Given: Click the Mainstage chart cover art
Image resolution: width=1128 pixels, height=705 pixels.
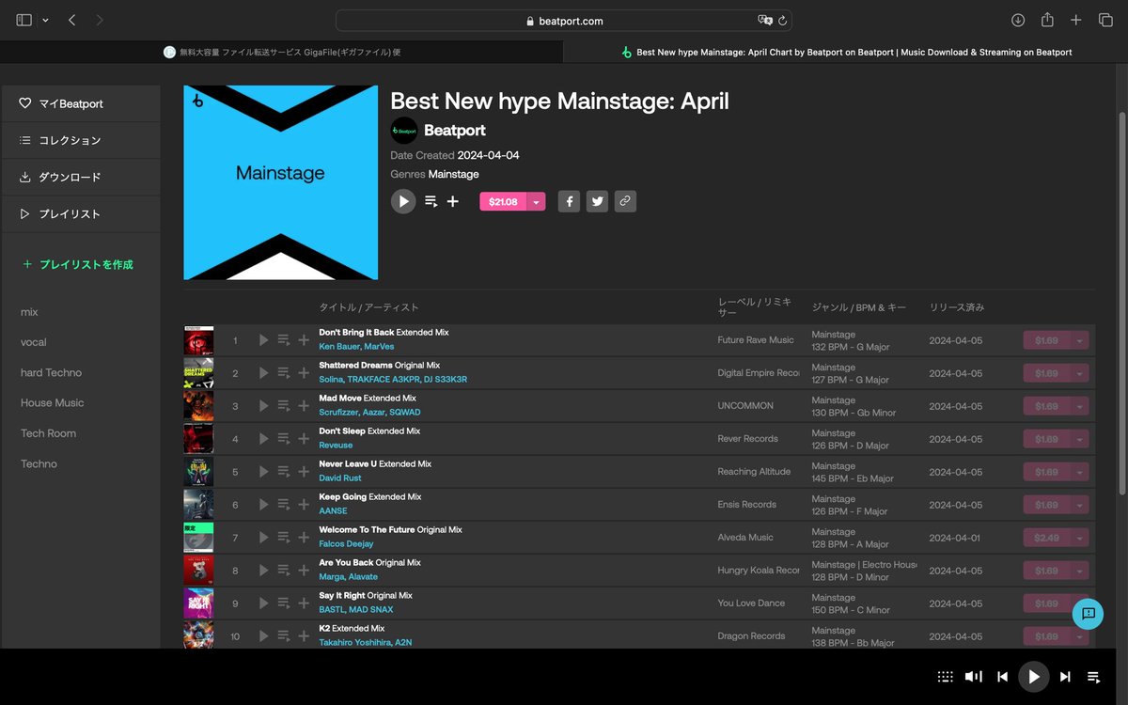Looking at the screenshot, I should click(x=281, y=183).
